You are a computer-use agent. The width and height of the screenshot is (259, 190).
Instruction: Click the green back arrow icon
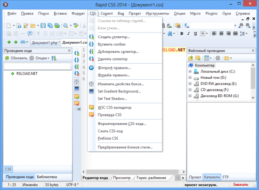(9, 42)
